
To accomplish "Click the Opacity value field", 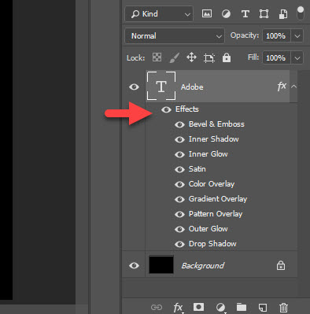I will pyautogui.click(x=276, y=35).
